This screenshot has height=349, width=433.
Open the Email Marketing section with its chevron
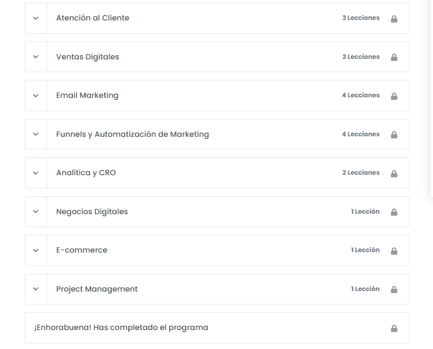(x=35, y=96)
